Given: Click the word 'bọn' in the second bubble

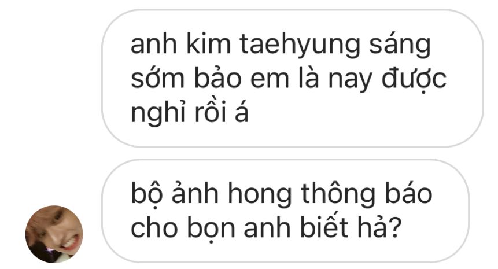Looking at the screenshot, I should pyautogui.click(x=211, y=228).
